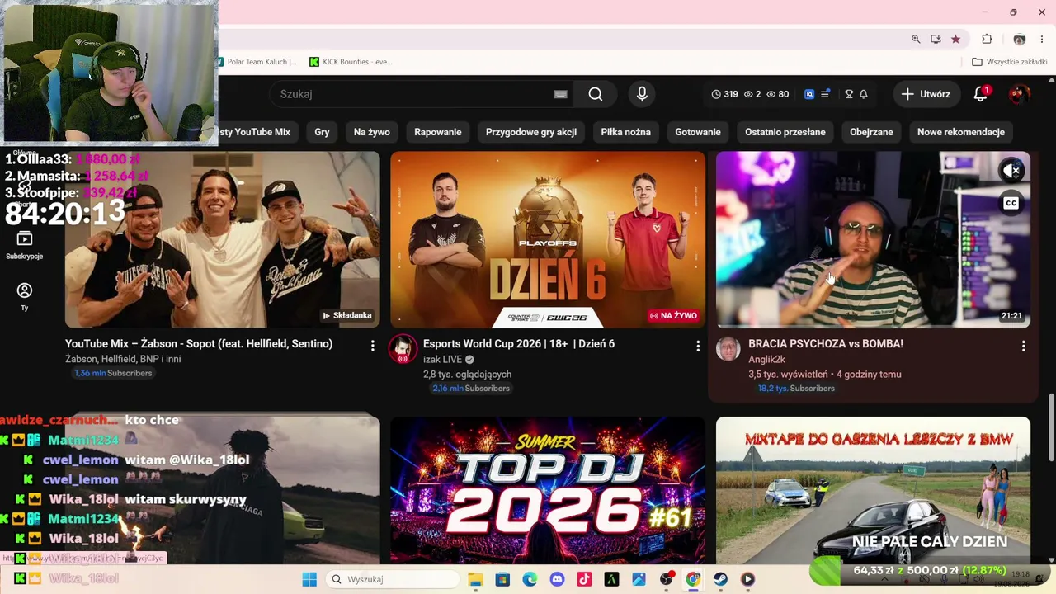Open YouTube notifications bell with red badge
Image resolution: width=1056 pixels, height=594 pixels.
click(981, 94)
